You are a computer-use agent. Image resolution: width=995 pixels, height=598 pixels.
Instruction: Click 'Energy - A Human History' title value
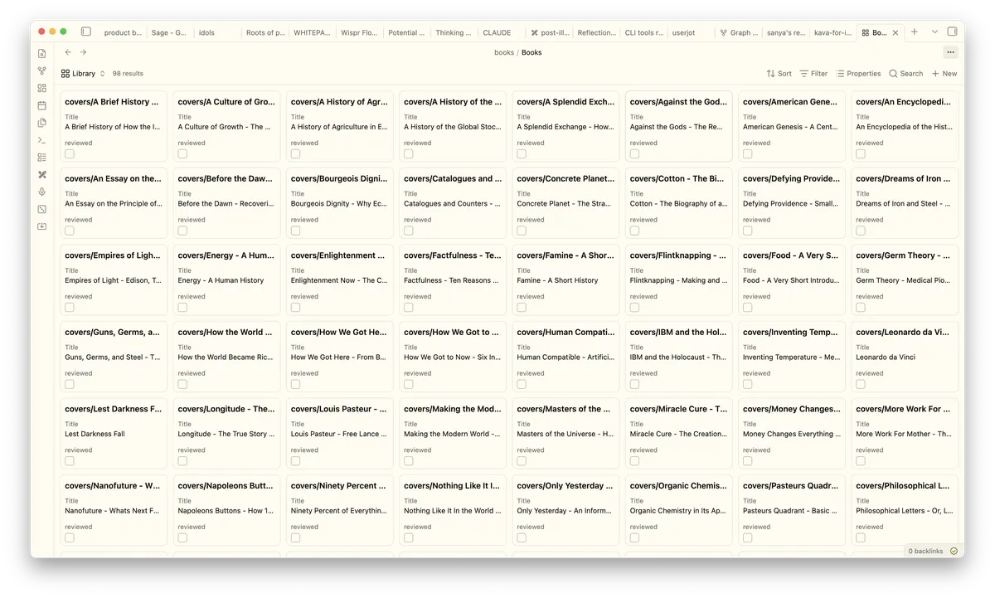pyautogui.click(x=221, y=280)
